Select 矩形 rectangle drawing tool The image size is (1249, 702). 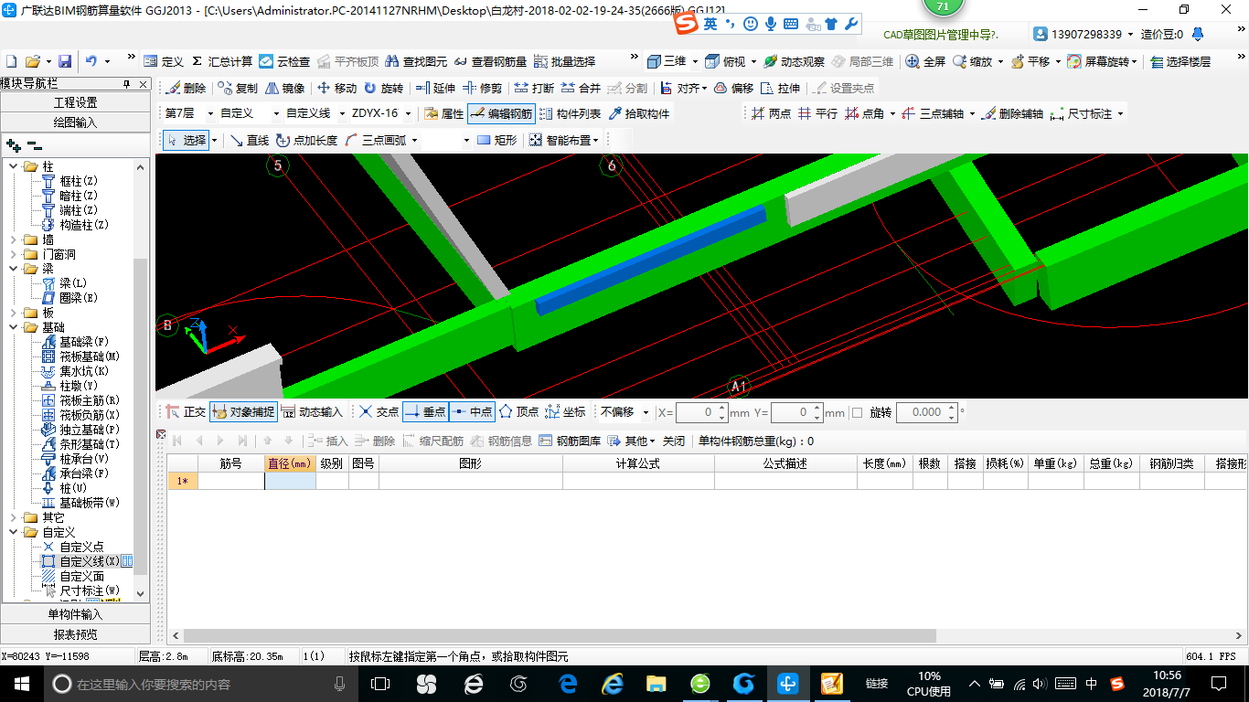coord(497,140)
